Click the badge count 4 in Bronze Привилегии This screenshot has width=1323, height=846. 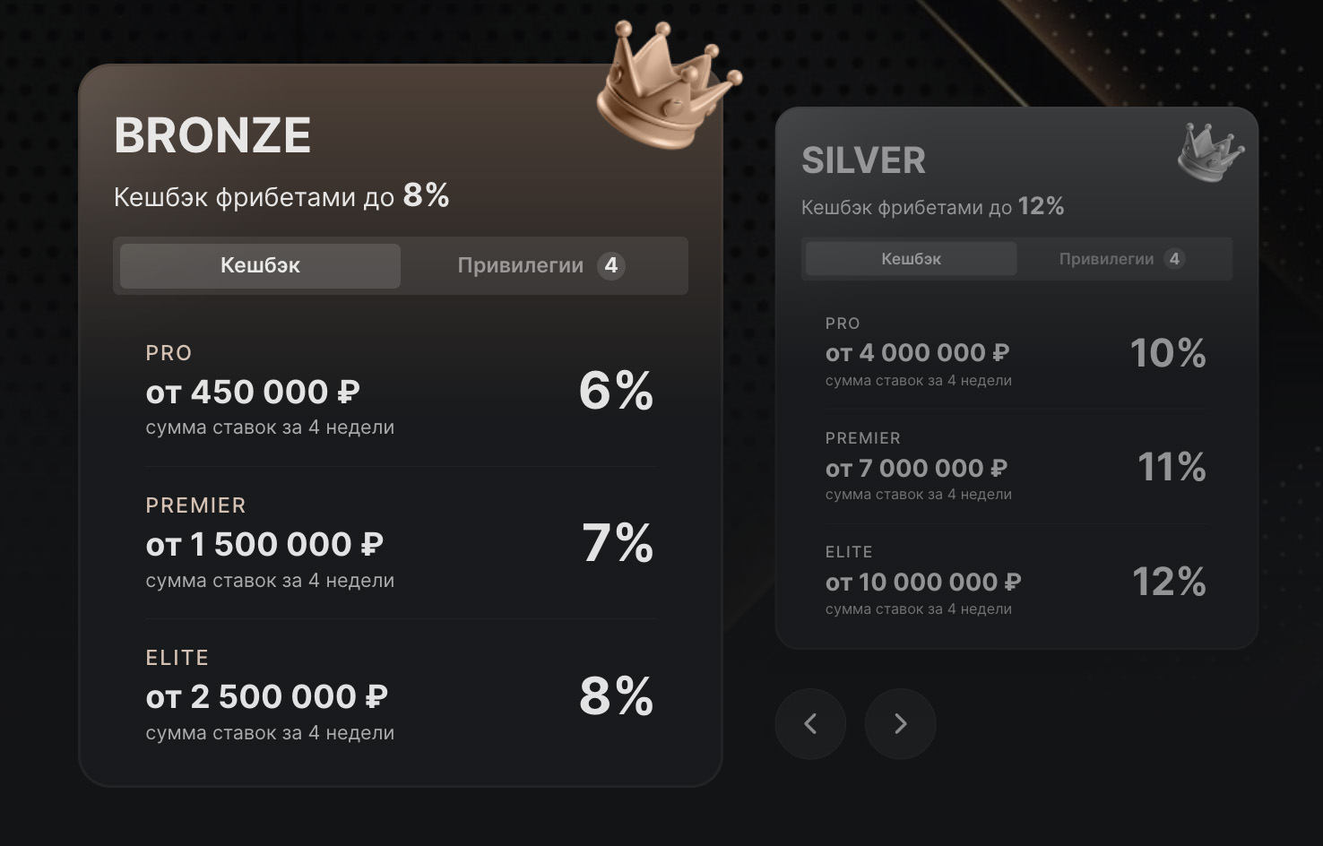click(x=611, y=266)
